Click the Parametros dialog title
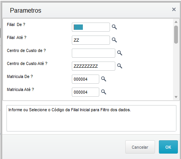 [x=26, y=10]
